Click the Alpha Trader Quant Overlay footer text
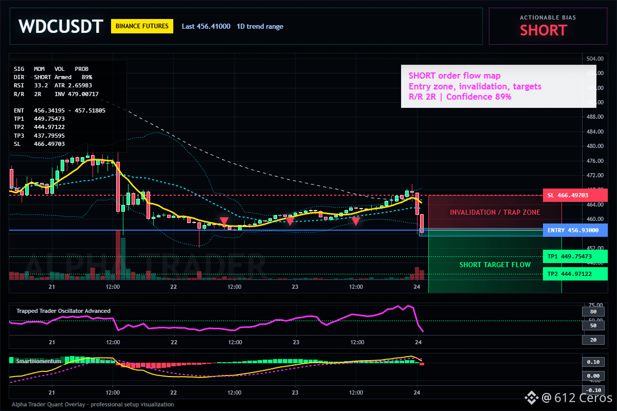The image size is (617, 411). tap(93, 404)
